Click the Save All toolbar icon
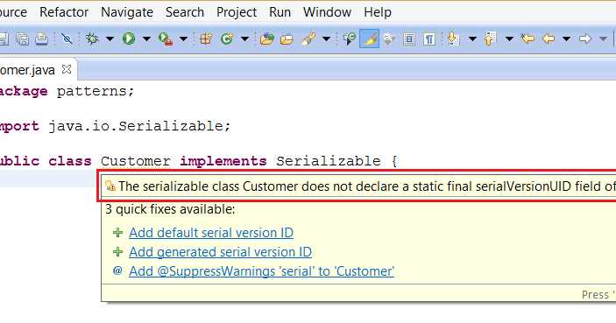Screen dimensions: 616x323 coord(23,39)
